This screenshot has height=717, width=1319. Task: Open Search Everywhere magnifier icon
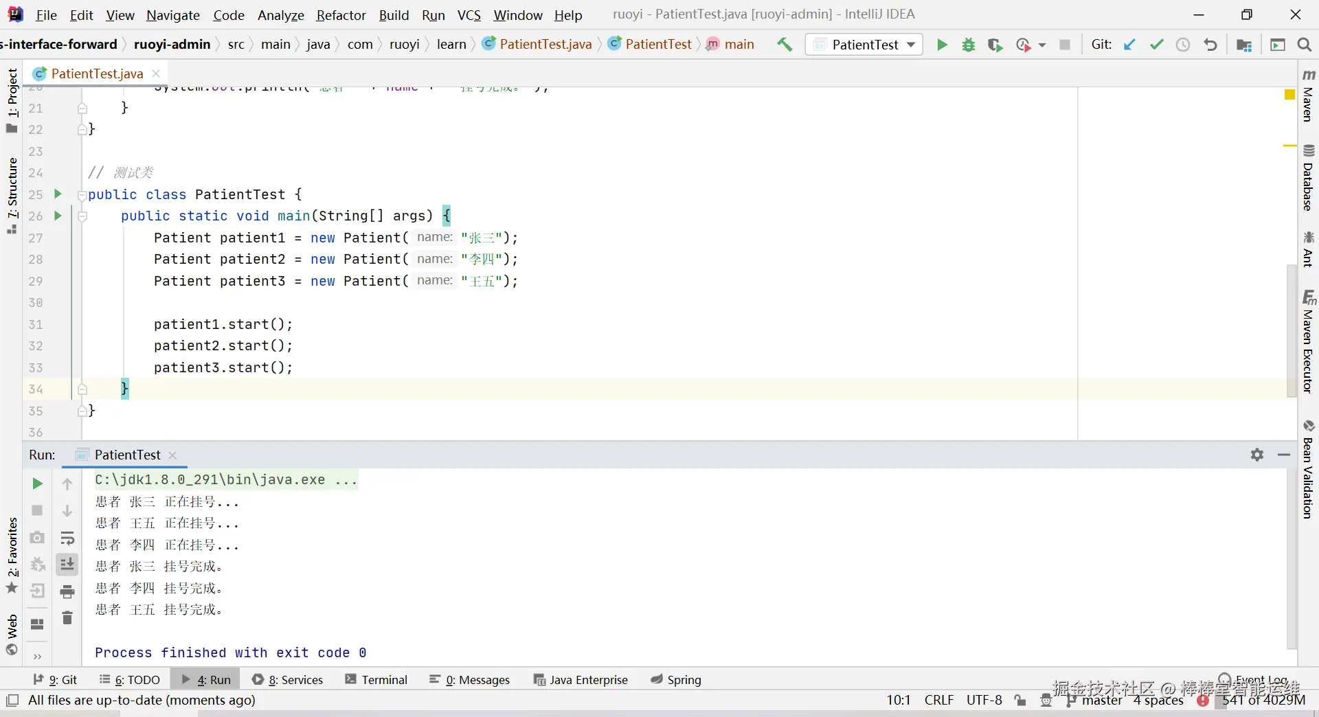point(1305,45)
